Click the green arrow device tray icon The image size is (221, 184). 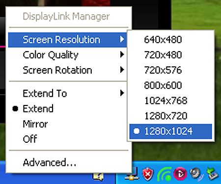213,174
